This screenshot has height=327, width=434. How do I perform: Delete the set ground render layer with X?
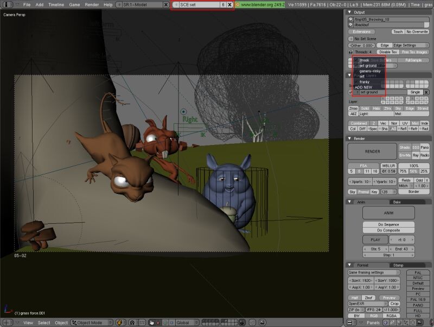click(x=426, y=92)
